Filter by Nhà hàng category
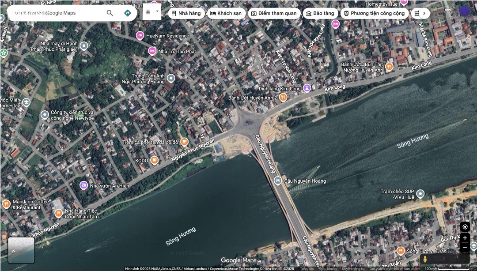The width and height of the screenshot is (477, 271). 186,13
